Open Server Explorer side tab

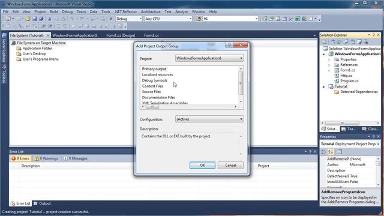(4, 48)
